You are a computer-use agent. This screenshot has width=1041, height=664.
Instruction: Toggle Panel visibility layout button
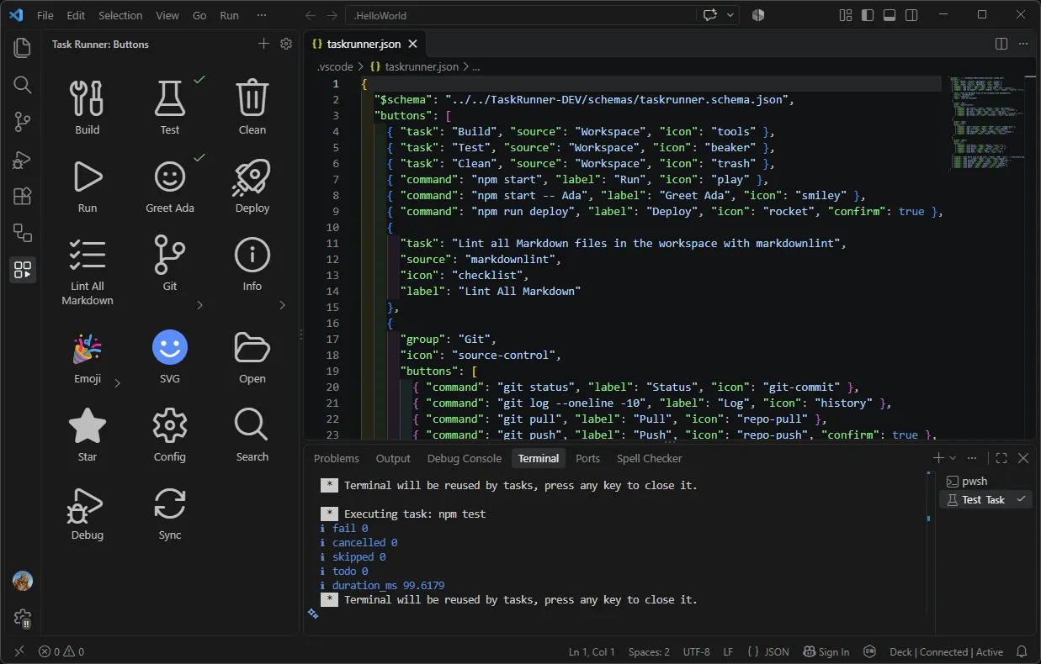[890, 15]
